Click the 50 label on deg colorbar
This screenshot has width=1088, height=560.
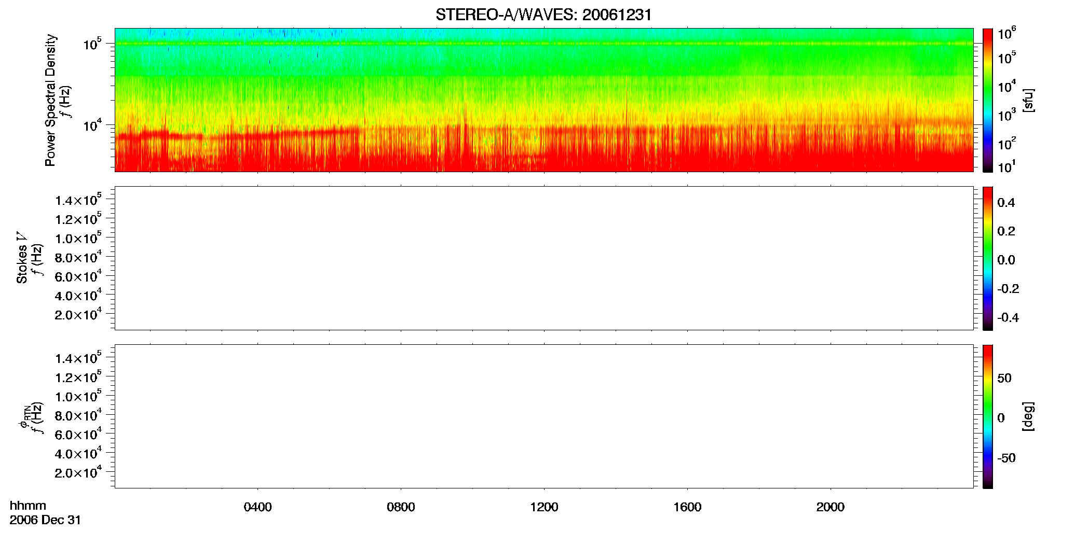tap(1004, 378)
